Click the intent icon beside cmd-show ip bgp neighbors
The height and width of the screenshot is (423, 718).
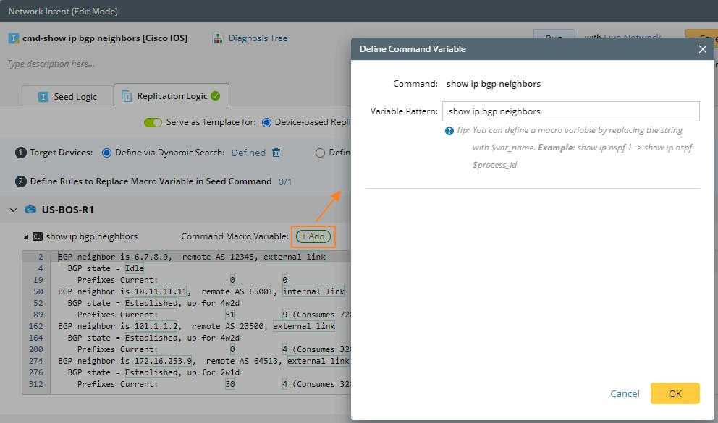click(14, 38)
